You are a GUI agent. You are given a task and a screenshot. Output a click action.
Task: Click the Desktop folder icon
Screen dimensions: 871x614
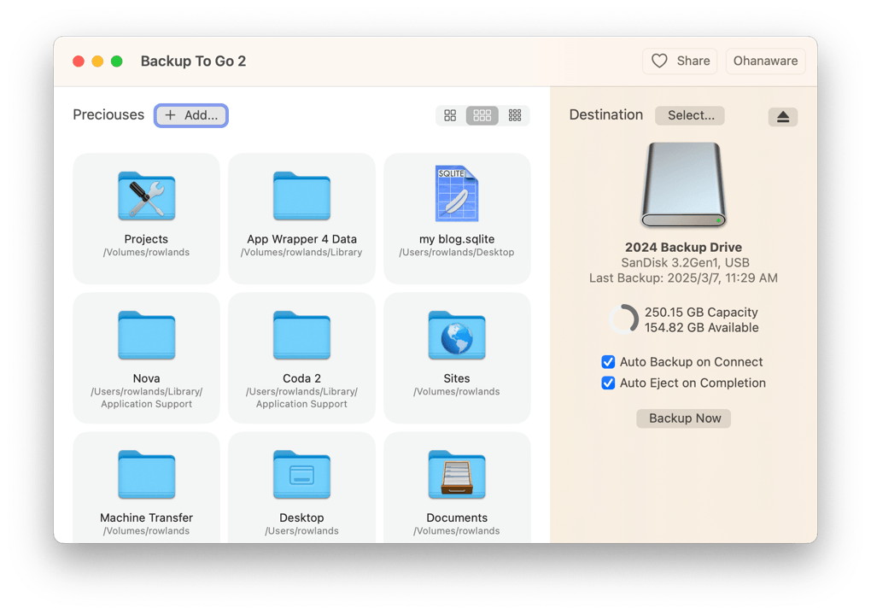301,475
